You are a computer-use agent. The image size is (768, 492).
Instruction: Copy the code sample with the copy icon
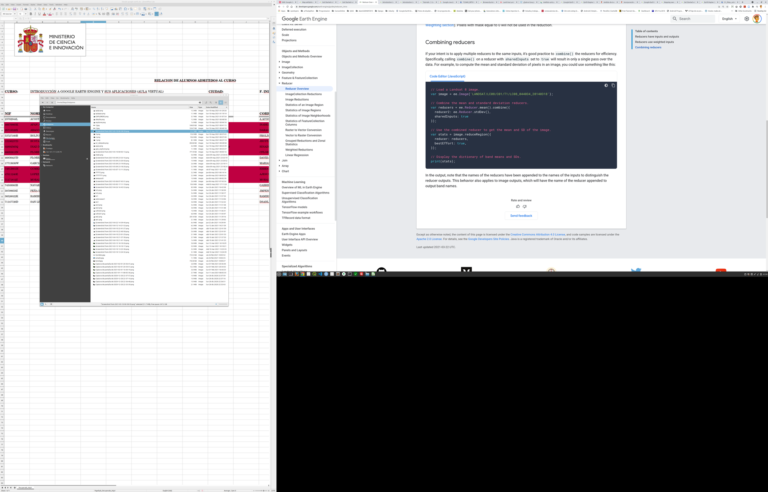[613, 85]
